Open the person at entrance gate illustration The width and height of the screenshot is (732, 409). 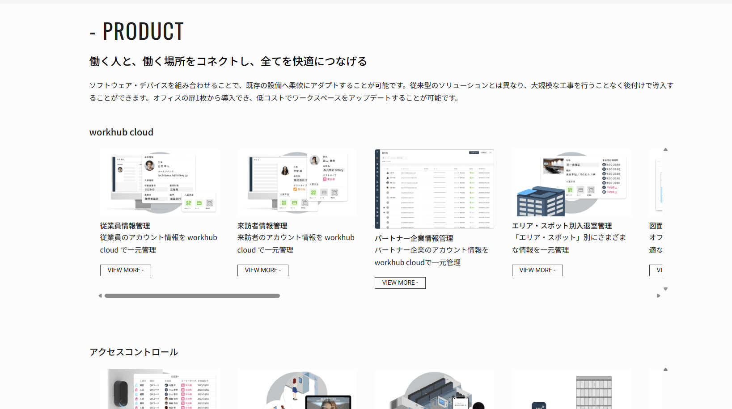point(297,389)
